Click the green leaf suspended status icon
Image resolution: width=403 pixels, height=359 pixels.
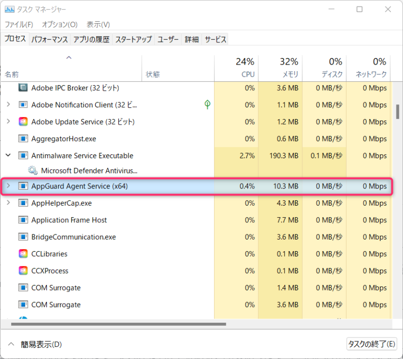(207, 104)
